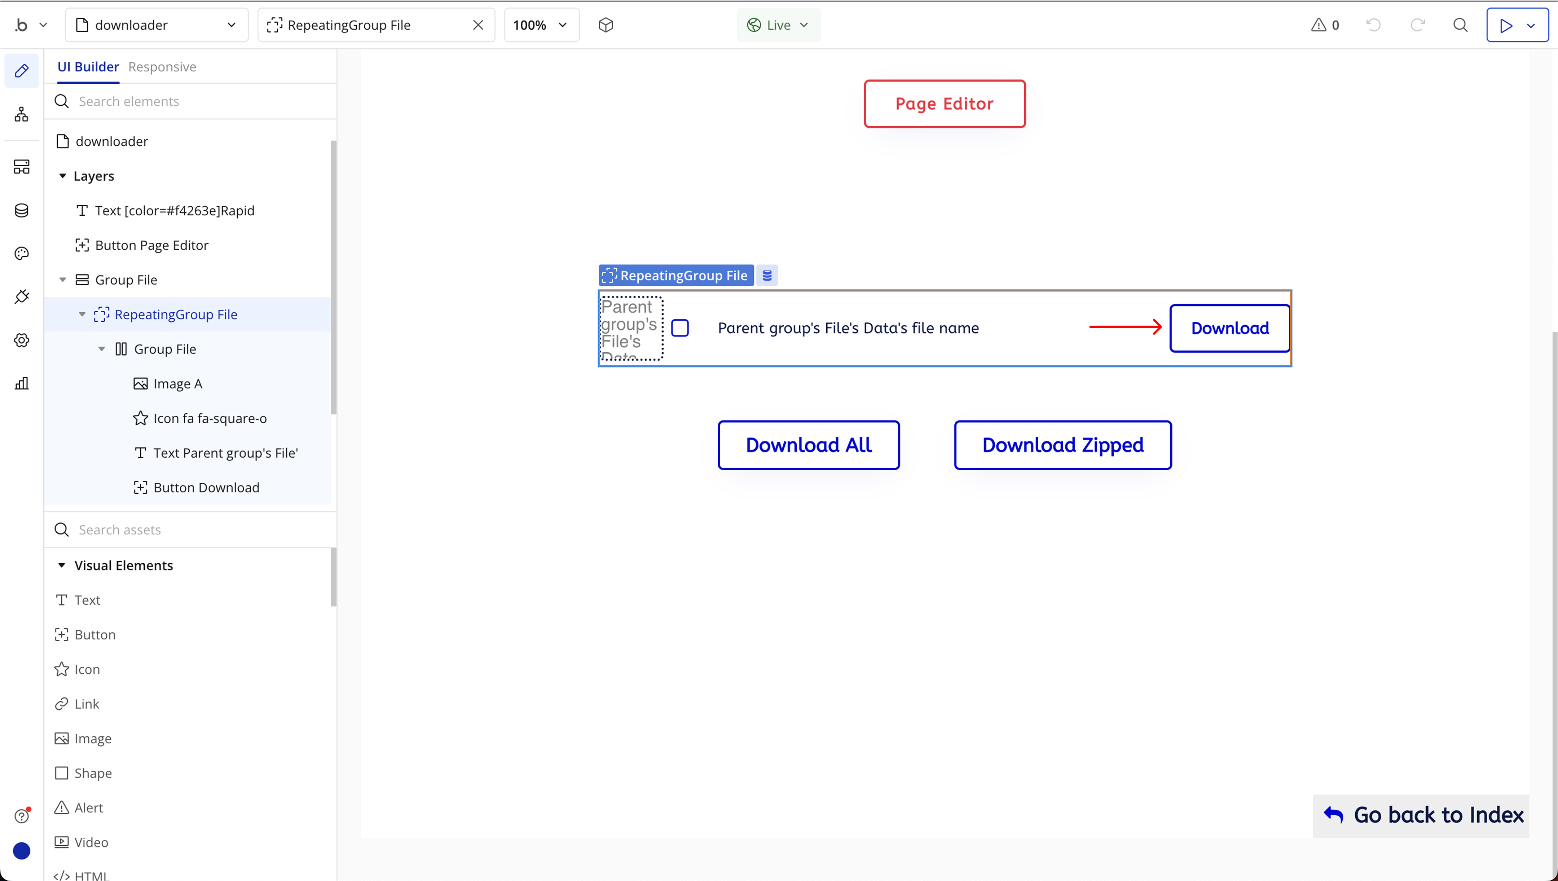Toggle the square checkbox icon in the repeating group
1558x881 pixels.
[680, 328]
